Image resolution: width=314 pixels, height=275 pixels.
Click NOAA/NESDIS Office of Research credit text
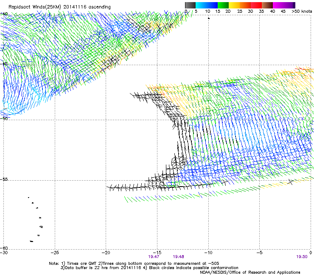coord(250,272)
